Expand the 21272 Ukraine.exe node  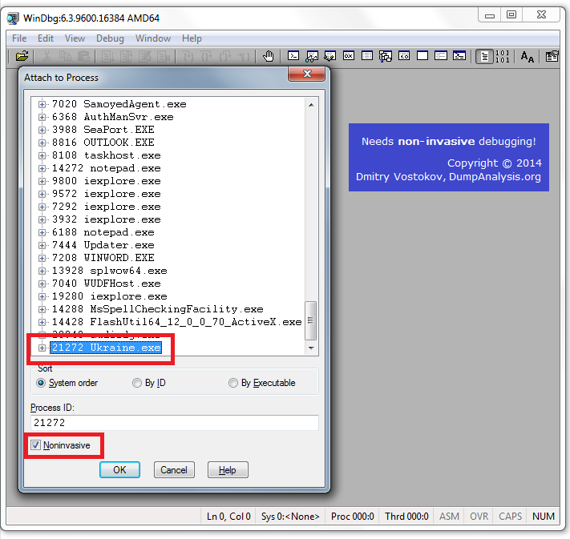pyautogui.click(x=42, y=348)
